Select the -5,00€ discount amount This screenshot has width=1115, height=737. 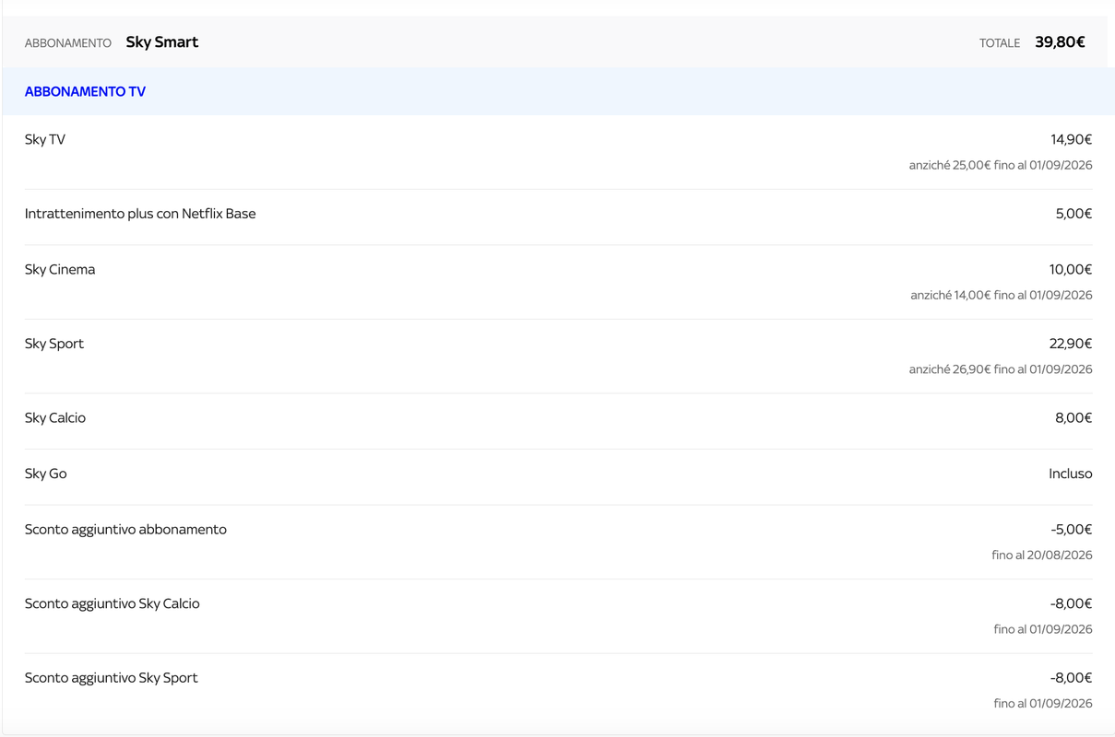click(x=1072, y=530)
